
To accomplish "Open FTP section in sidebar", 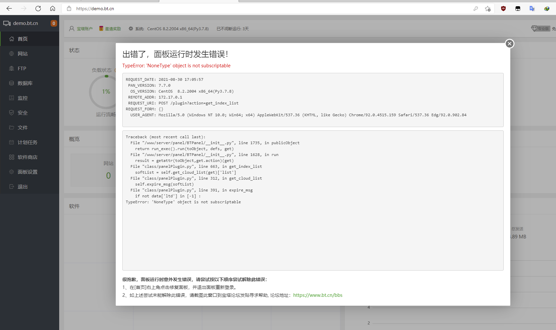I will pos(30,68).
